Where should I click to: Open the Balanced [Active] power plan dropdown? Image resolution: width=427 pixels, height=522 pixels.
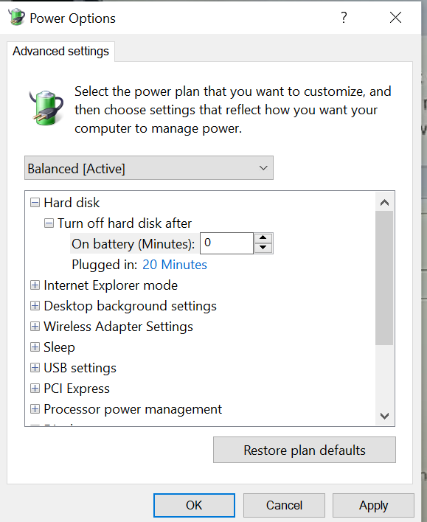[x=149, y=168]
